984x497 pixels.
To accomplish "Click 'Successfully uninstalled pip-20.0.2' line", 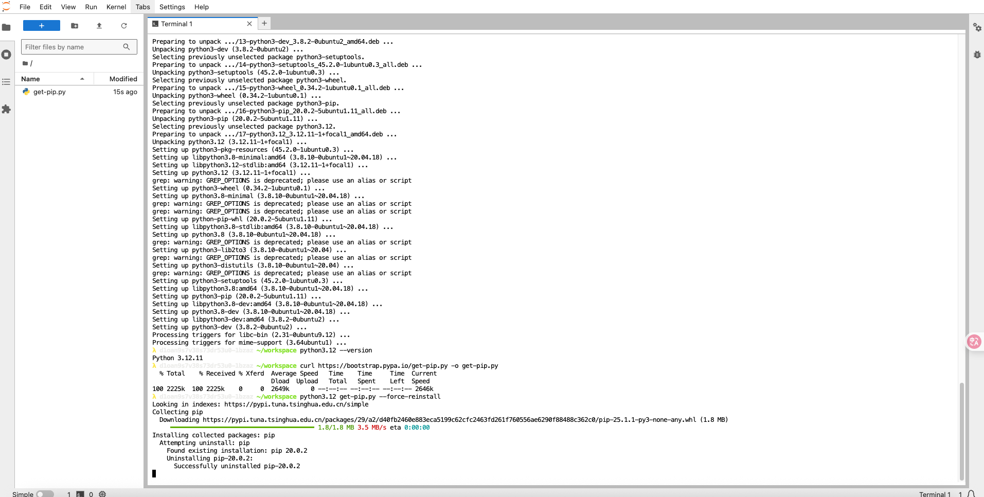I will (x=237, y=466).
